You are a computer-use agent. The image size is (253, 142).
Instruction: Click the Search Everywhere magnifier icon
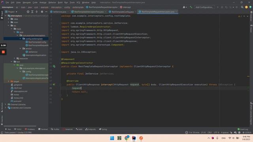tap(242, 7)
